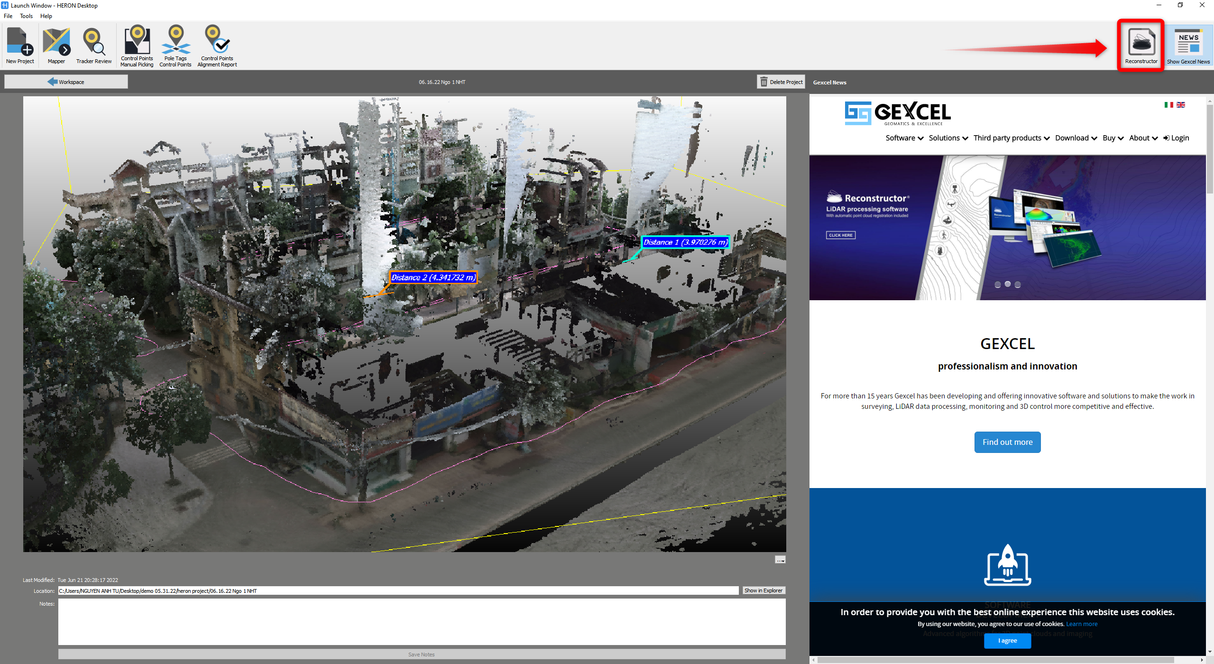The width and height of the screenshot is (1214, 664).
Task: Click inside the Notes text field
Action: coord(421,621)
